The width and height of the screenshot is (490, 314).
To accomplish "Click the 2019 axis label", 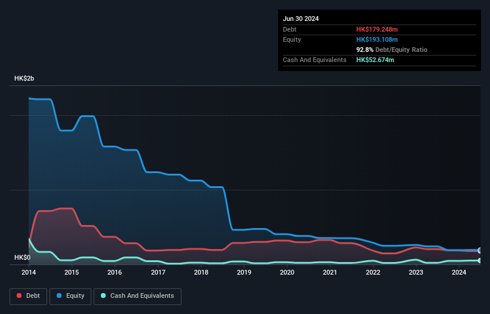I will (244, 272).
